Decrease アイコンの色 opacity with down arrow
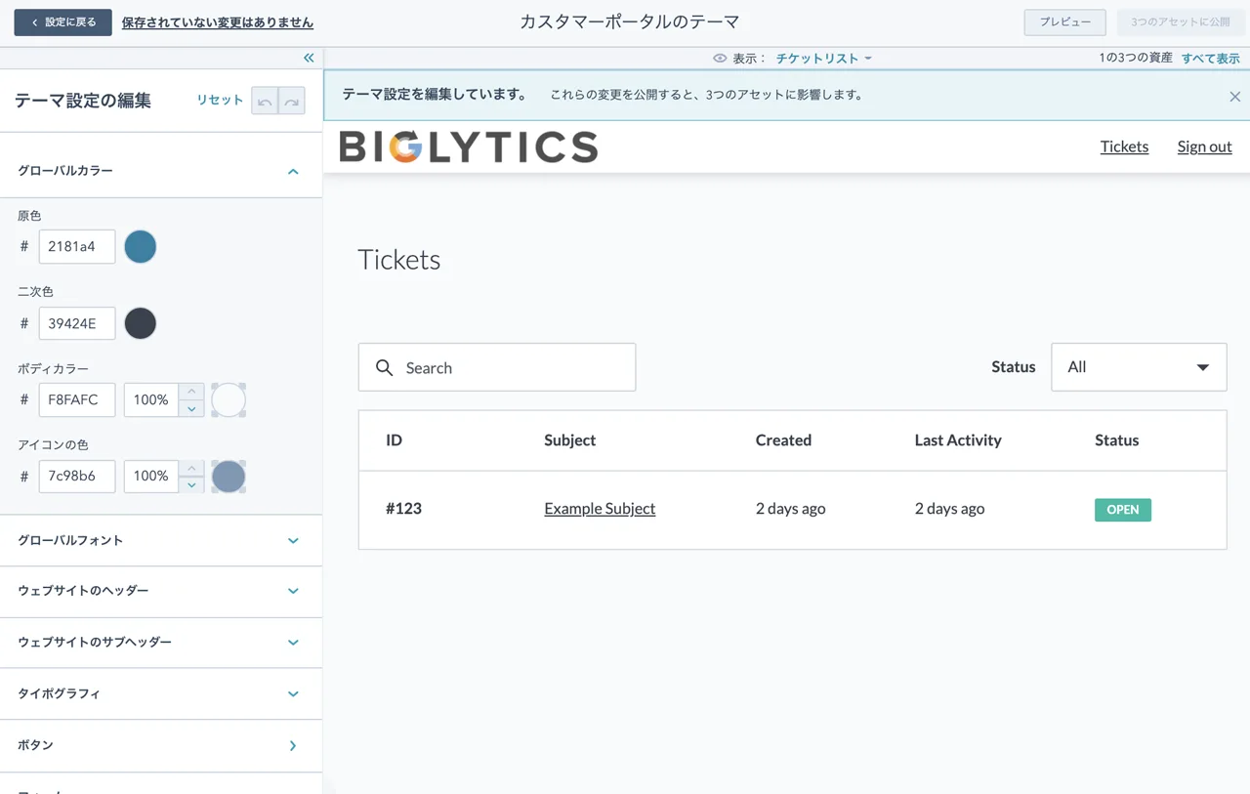1250x794 pixels. pyautogui.click(x=191, y=484)
